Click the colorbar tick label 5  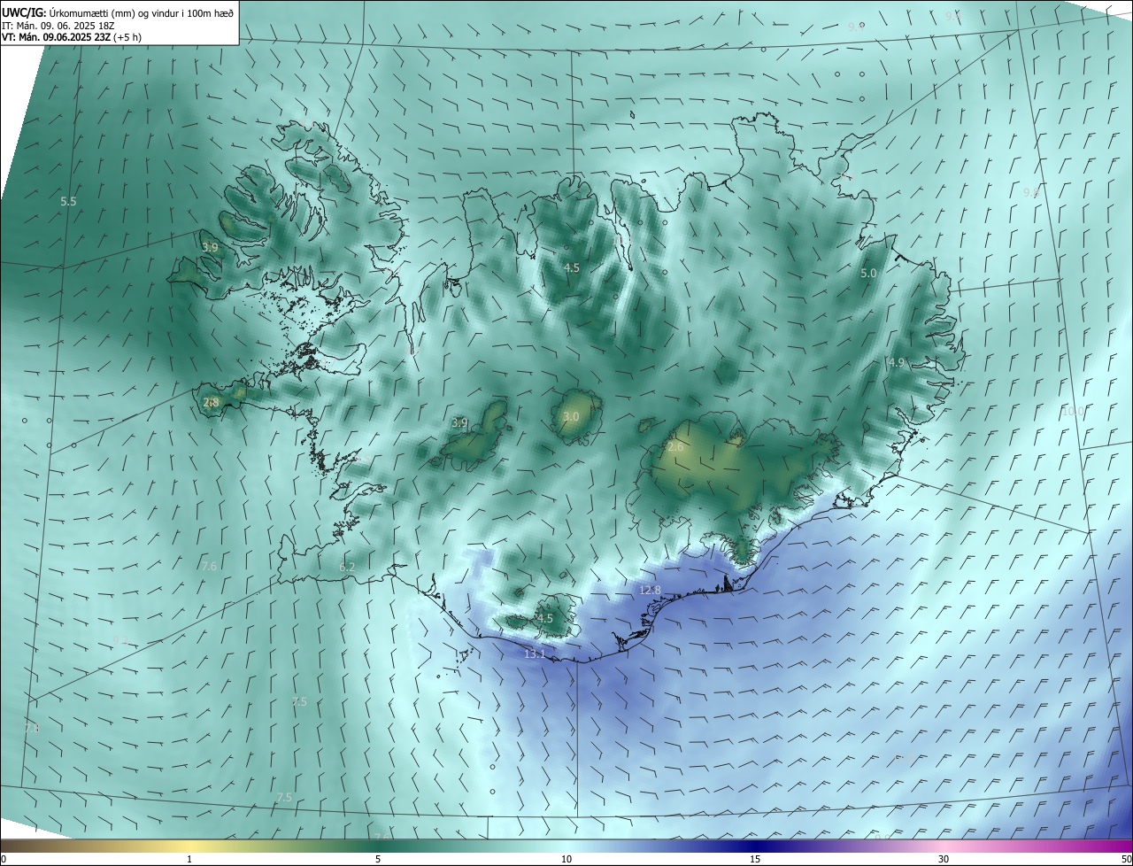click(x=378, y=859)
